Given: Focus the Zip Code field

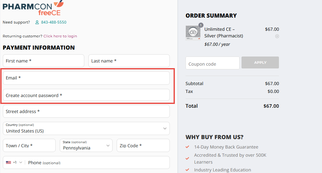Looking at the screenshot, I should click(143, 145).
